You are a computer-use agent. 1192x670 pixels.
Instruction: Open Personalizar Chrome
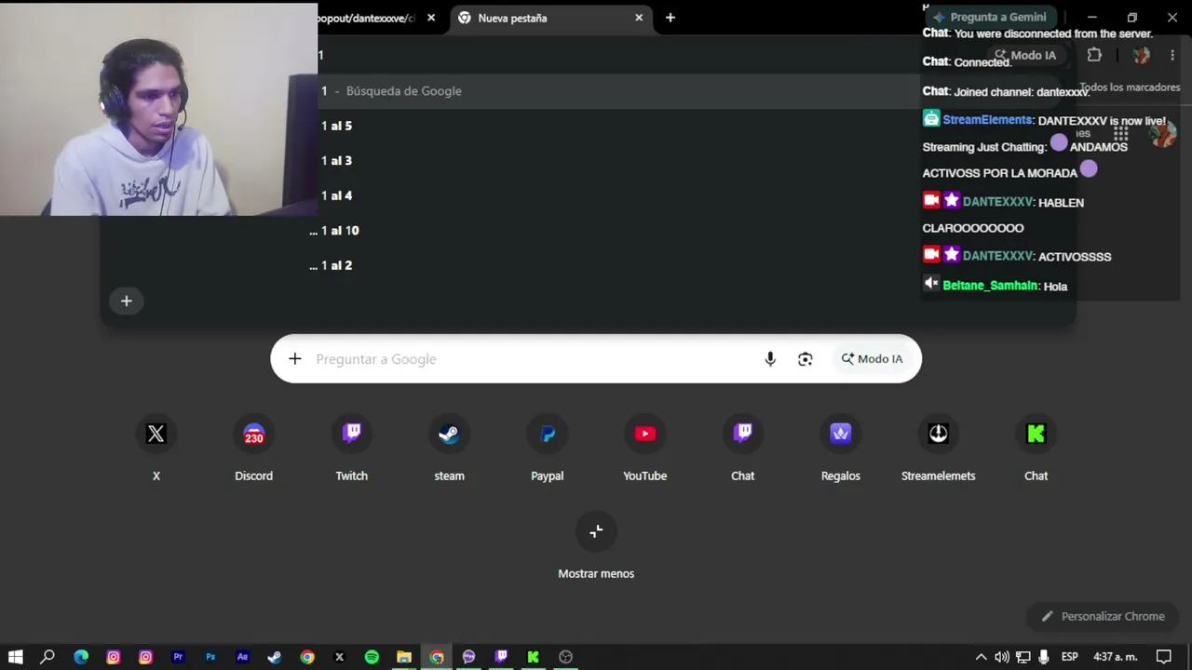(x=1103, y=616)
